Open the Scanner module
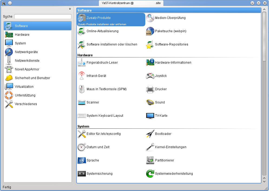This screenshot has height=191, width=269. (x=88, y=102)
